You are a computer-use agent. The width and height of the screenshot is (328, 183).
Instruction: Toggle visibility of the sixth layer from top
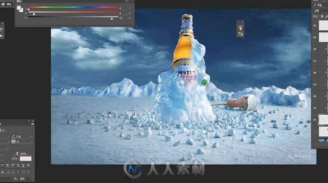[315, 84]
